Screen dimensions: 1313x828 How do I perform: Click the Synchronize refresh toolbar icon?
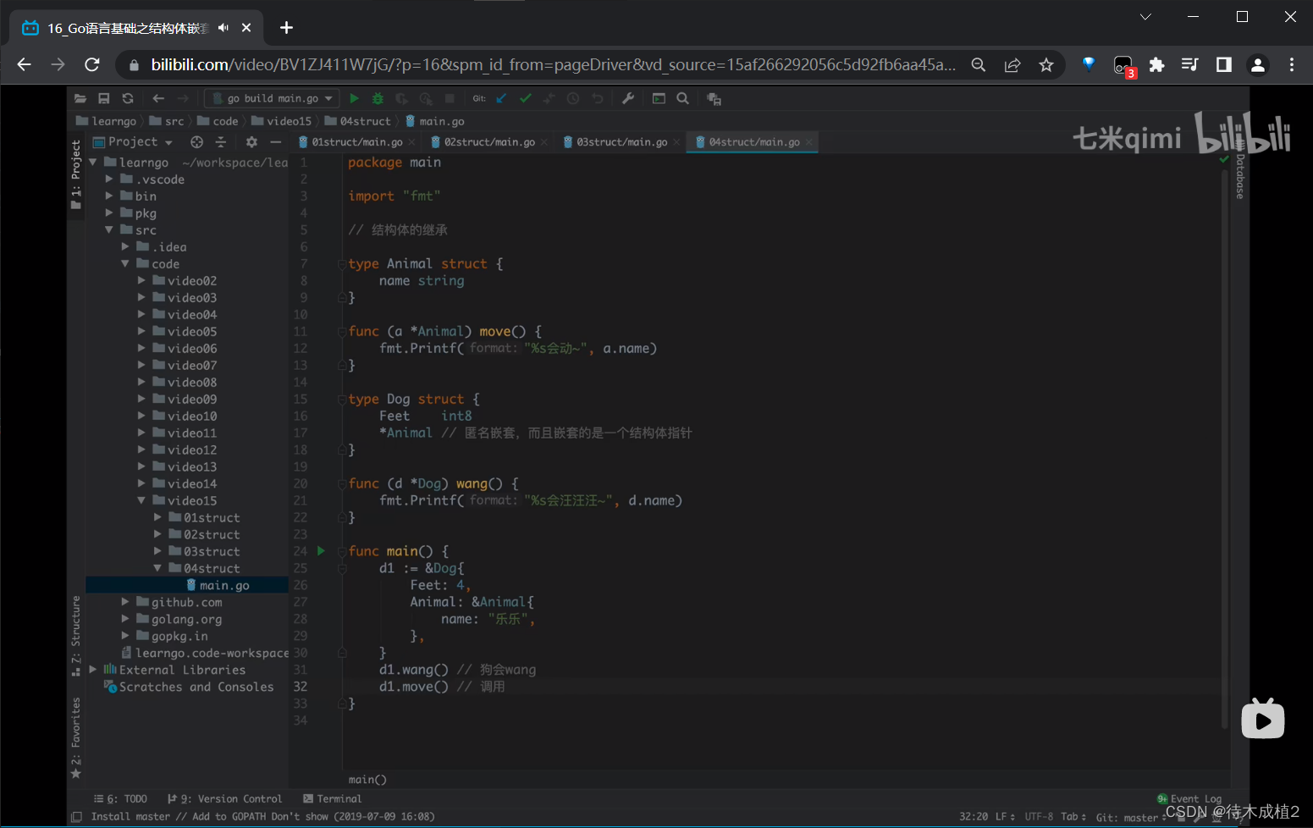128,98
